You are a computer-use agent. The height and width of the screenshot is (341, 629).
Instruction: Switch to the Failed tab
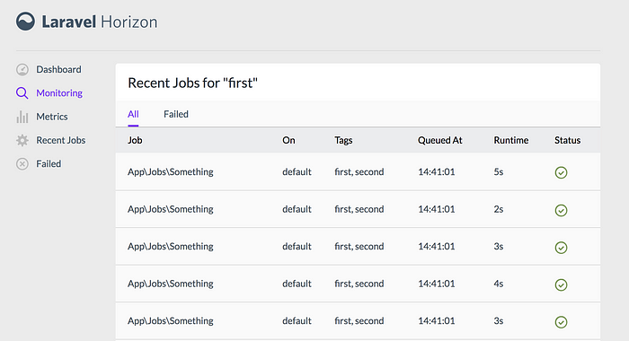[x=176, y=114]
